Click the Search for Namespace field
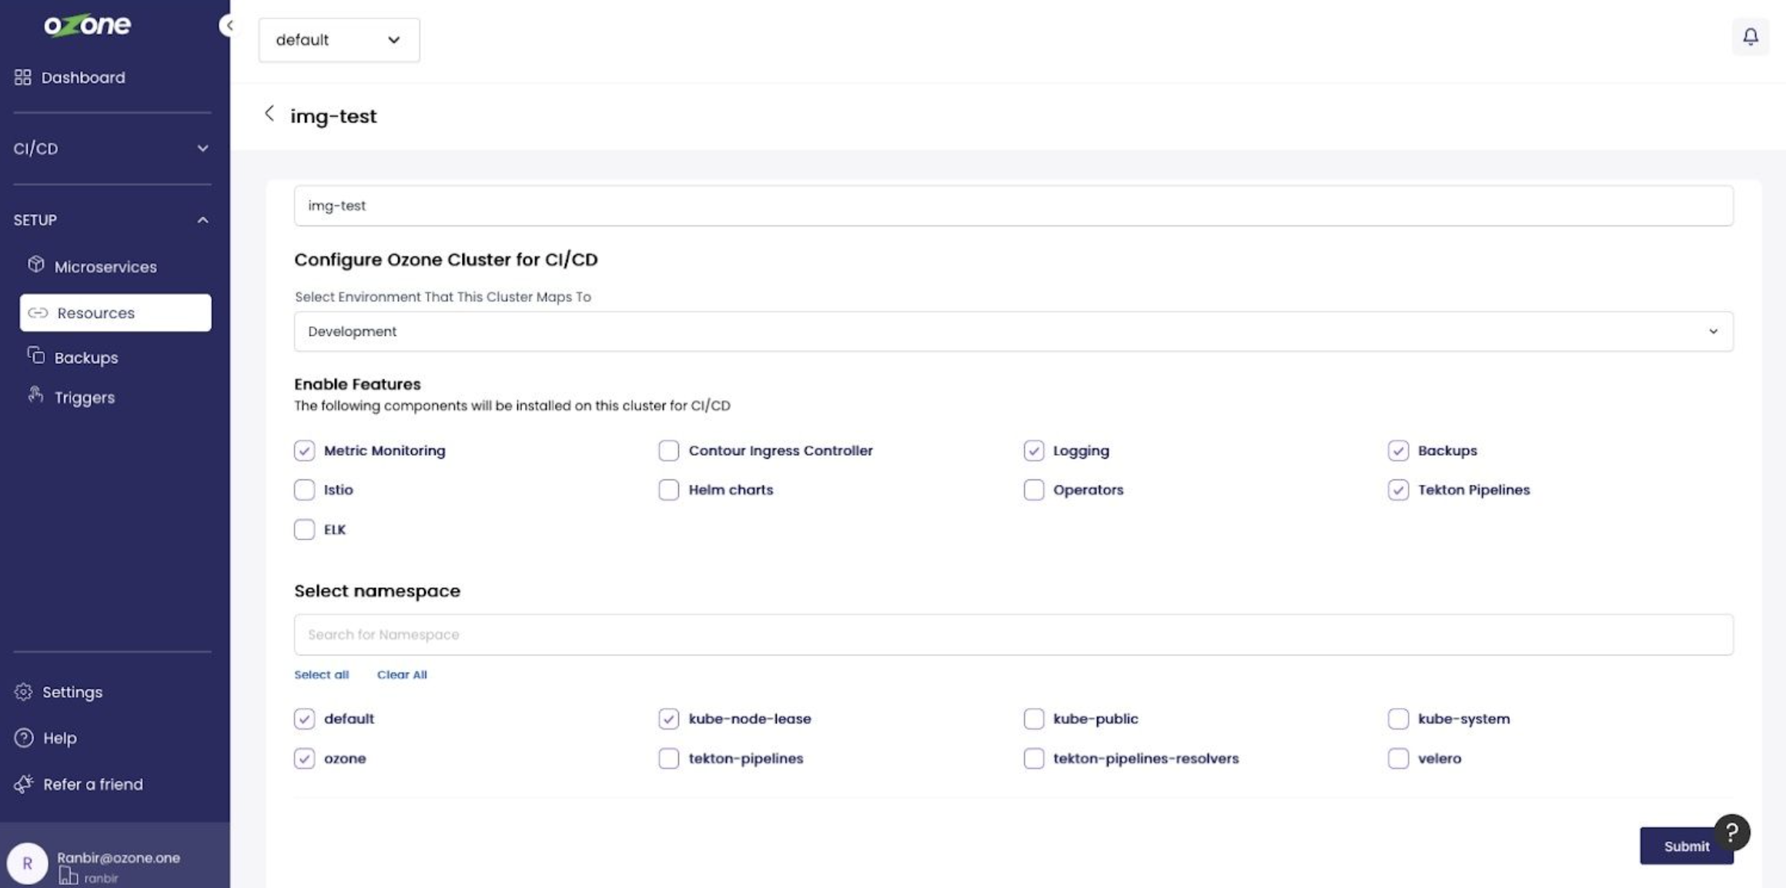The height and width of the screenshot is (888, 1786). (1013, 635)
